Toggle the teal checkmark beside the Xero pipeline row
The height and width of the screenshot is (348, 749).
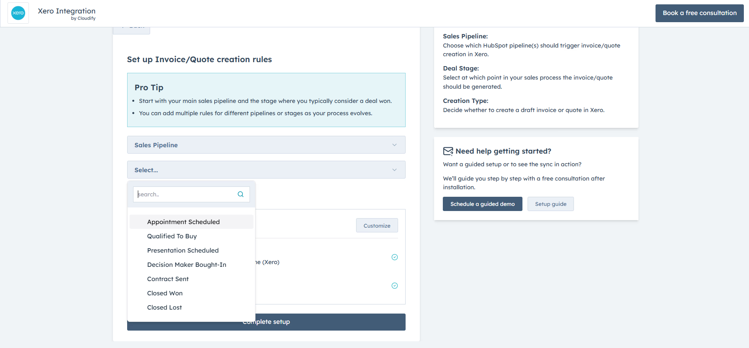[x=395, y=257]
